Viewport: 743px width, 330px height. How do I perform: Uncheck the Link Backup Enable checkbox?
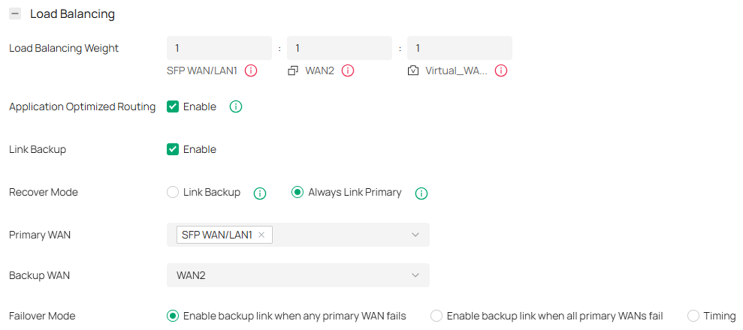pos(173,149)
